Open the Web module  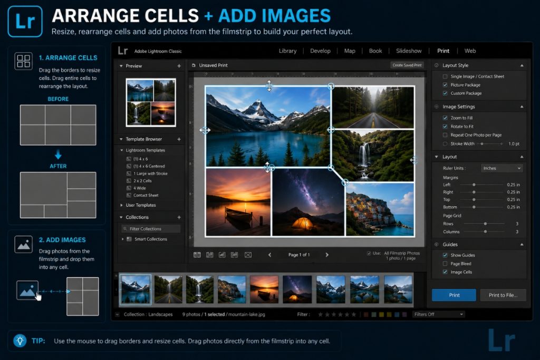coord(470,51)
